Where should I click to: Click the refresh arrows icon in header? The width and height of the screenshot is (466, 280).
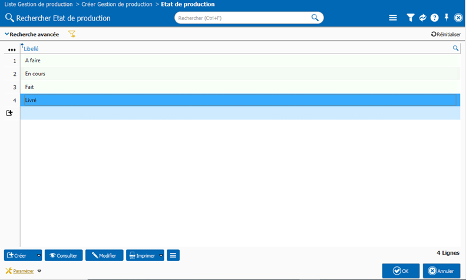tap(422, 18)
